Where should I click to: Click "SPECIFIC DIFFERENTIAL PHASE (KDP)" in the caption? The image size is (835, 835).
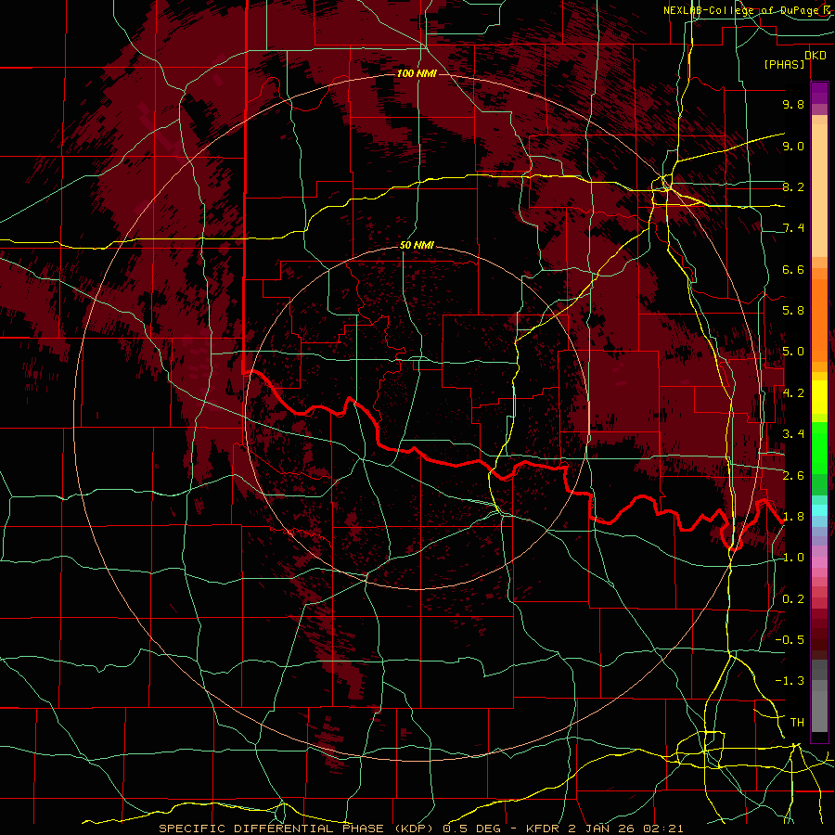298,829
